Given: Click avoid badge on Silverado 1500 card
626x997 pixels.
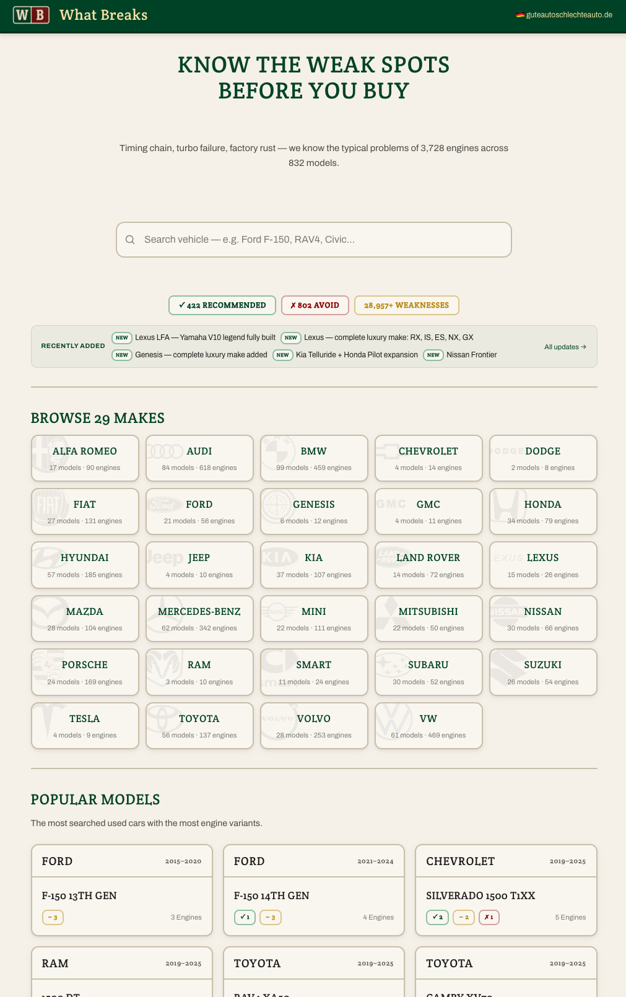Looking at the screenshot, I should point(489,917).
